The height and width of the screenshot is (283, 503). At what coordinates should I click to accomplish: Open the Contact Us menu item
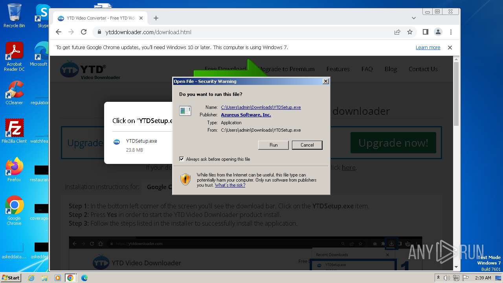coord(423,69)
